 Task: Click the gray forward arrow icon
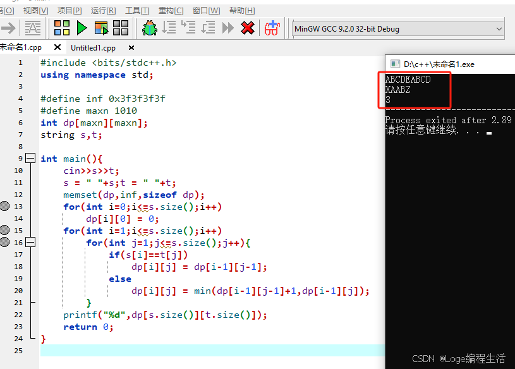click(9, 28)
